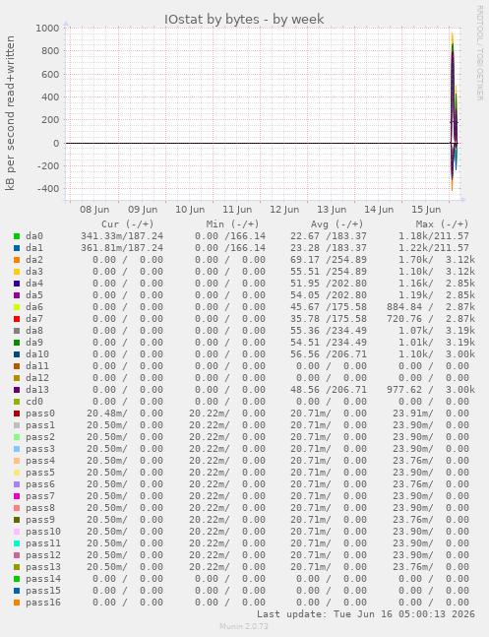Click the 08 Jun axis label
The image size is (489, 637).
[x=94, y=210]
